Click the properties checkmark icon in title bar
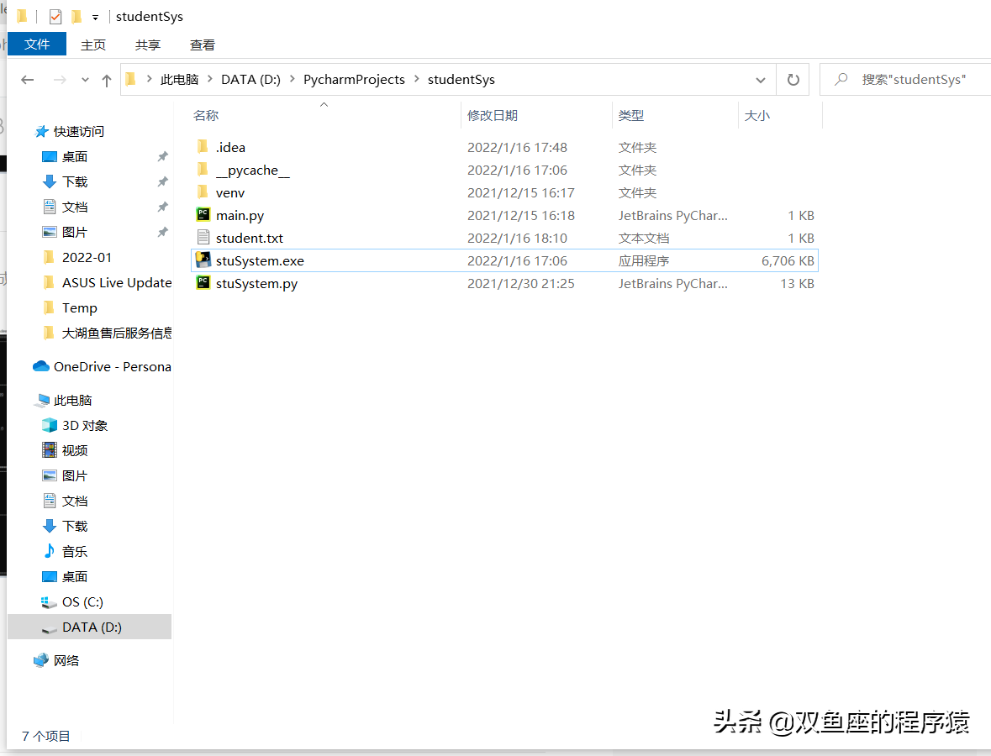The image size is (991, 756). [55, 17]
